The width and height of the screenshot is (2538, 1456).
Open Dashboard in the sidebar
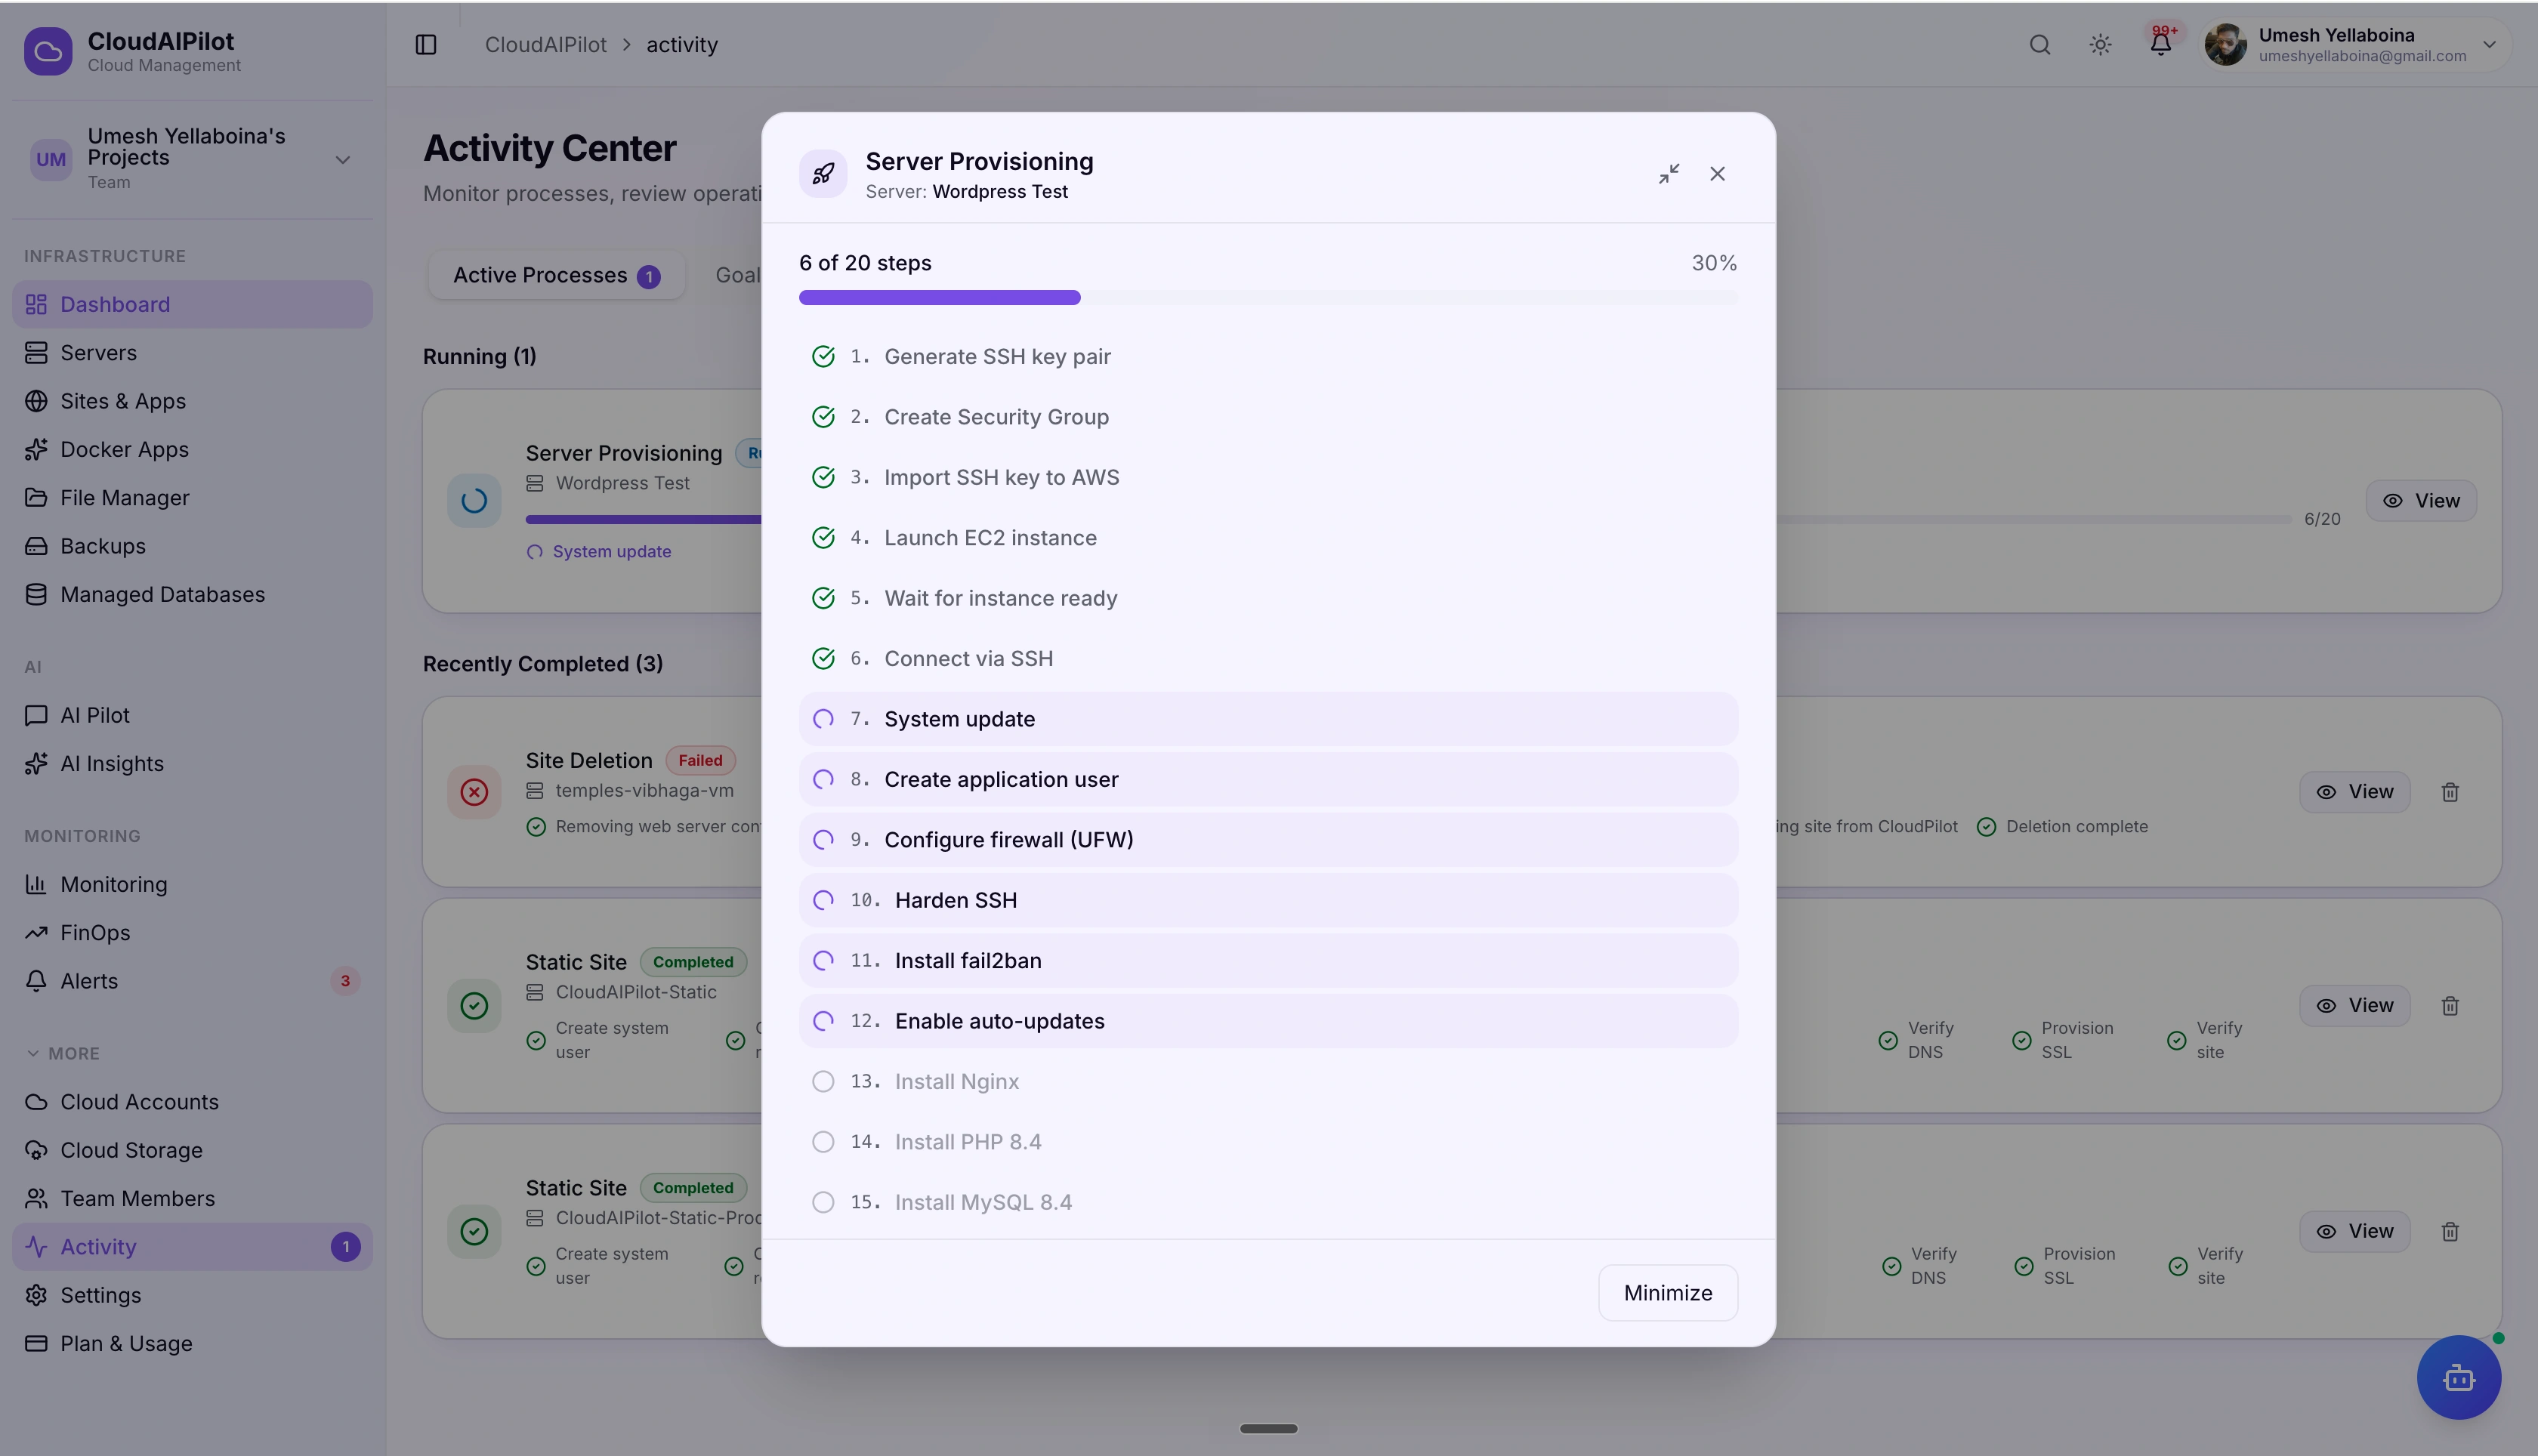pos(192,304)
